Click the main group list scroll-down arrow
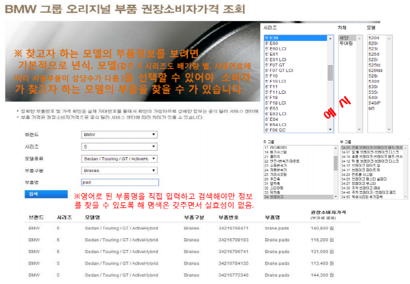The width and height of the screenshot is (410, 284). click(336, 197)
